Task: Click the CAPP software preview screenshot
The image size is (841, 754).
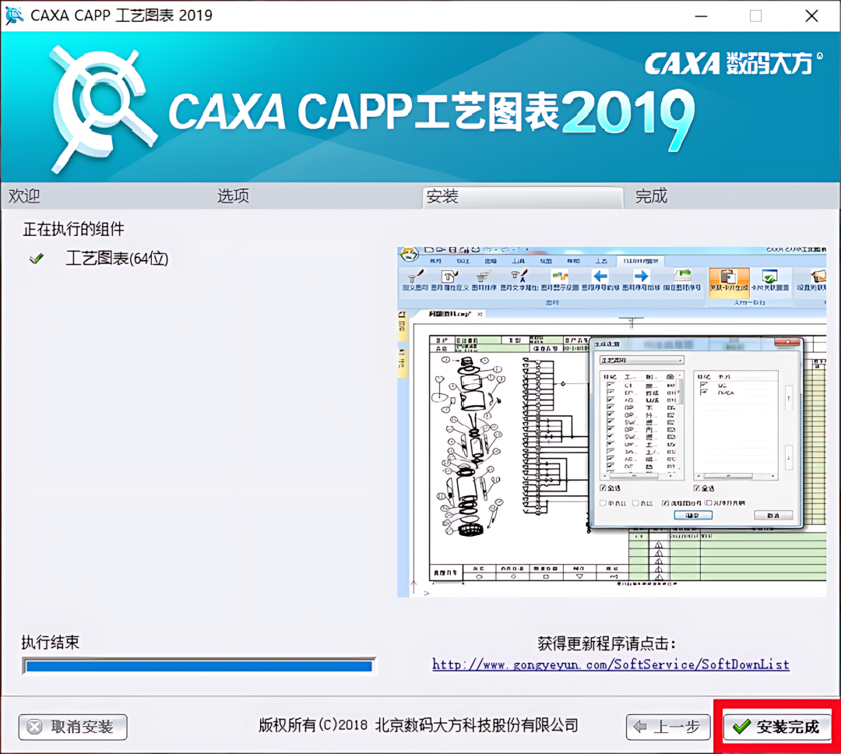Action: click(x=611, y=422)
